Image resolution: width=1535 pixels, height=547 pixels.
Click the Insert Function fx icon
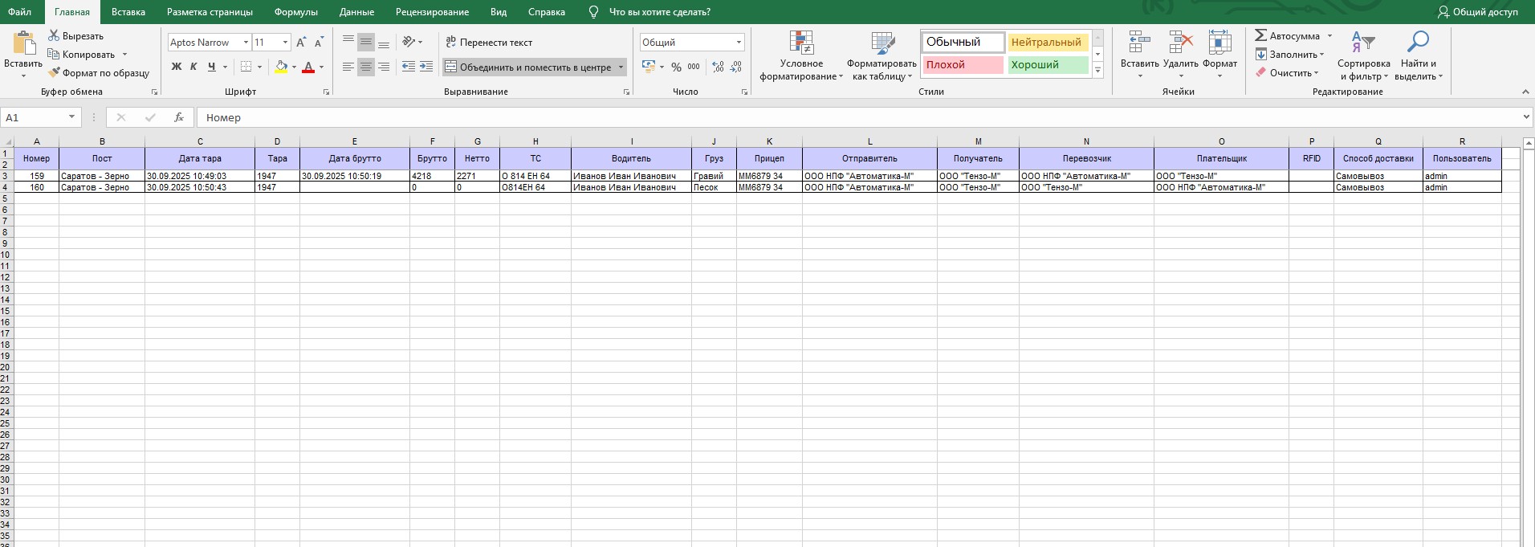tap(179, 117)
